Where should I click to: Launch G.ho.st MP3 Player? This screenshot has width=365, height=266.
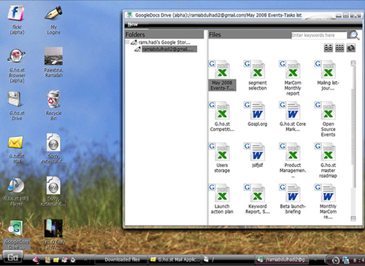tap(16, 192)
